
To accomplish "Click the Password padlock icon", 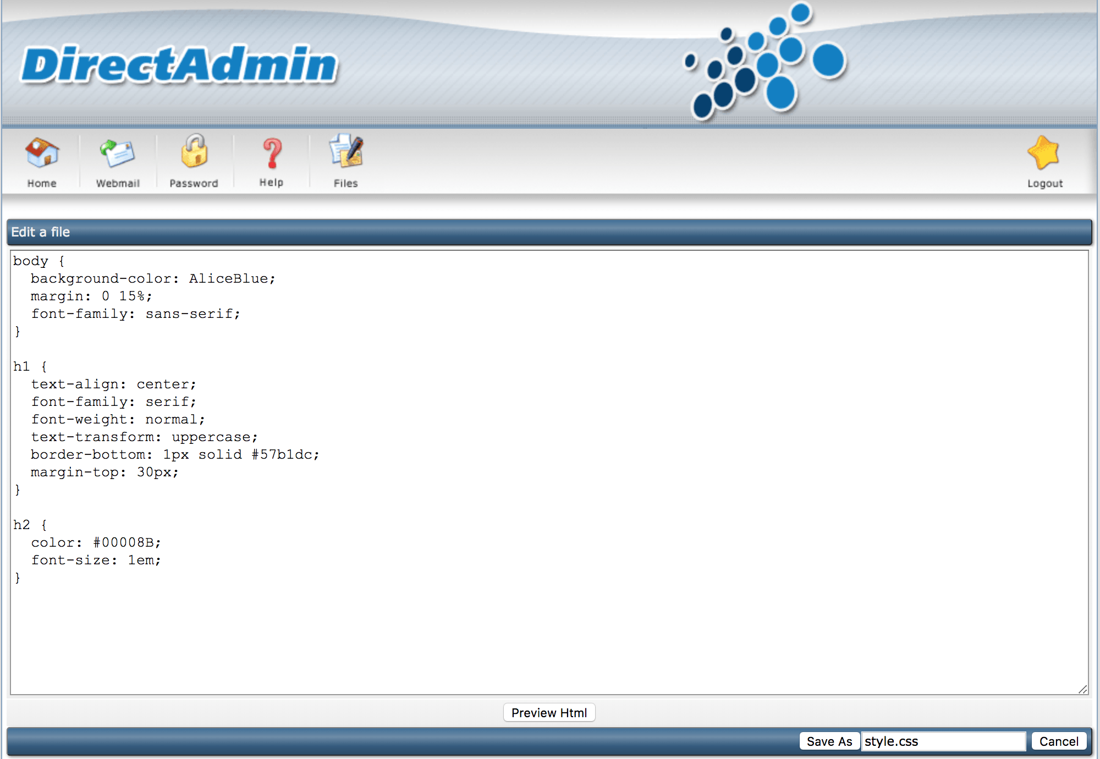I will click(x=194, y=151).
